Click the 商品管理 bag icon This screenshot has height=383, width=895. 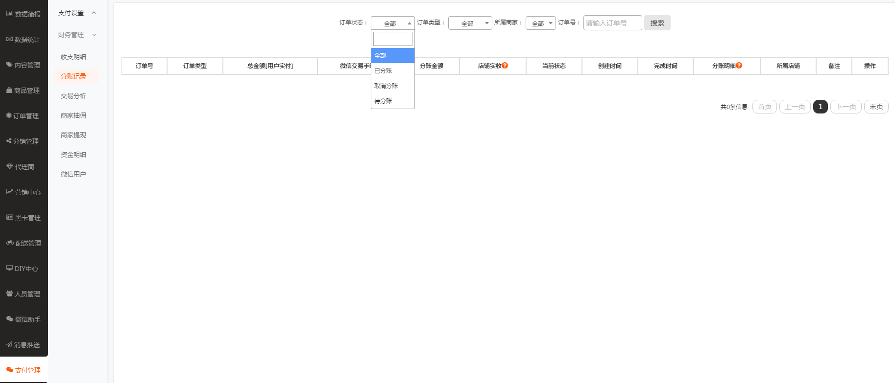(9, 90)
